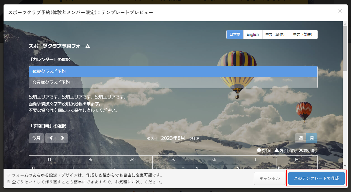
Task: Click このテンプレートで作成 button
Action: point(317,178)
